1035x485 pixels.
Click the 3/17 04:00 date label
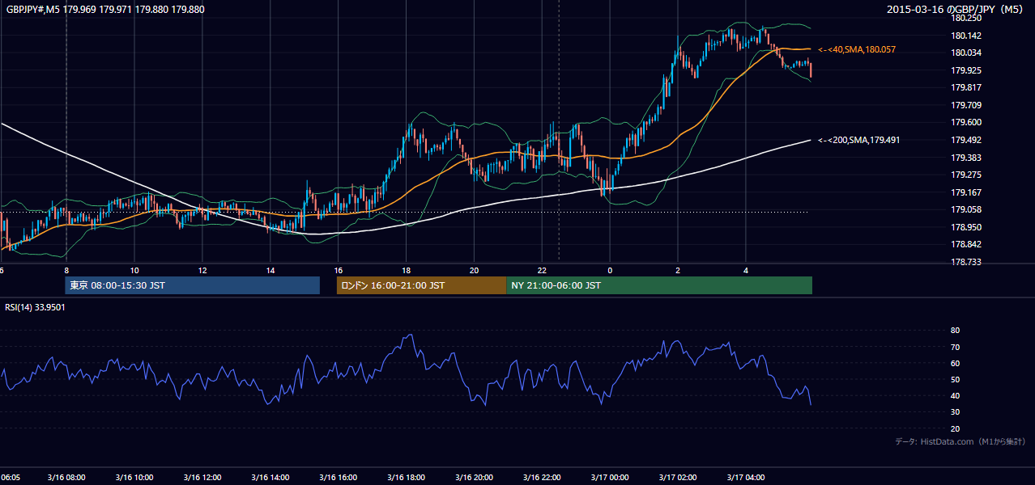(746, 478)
